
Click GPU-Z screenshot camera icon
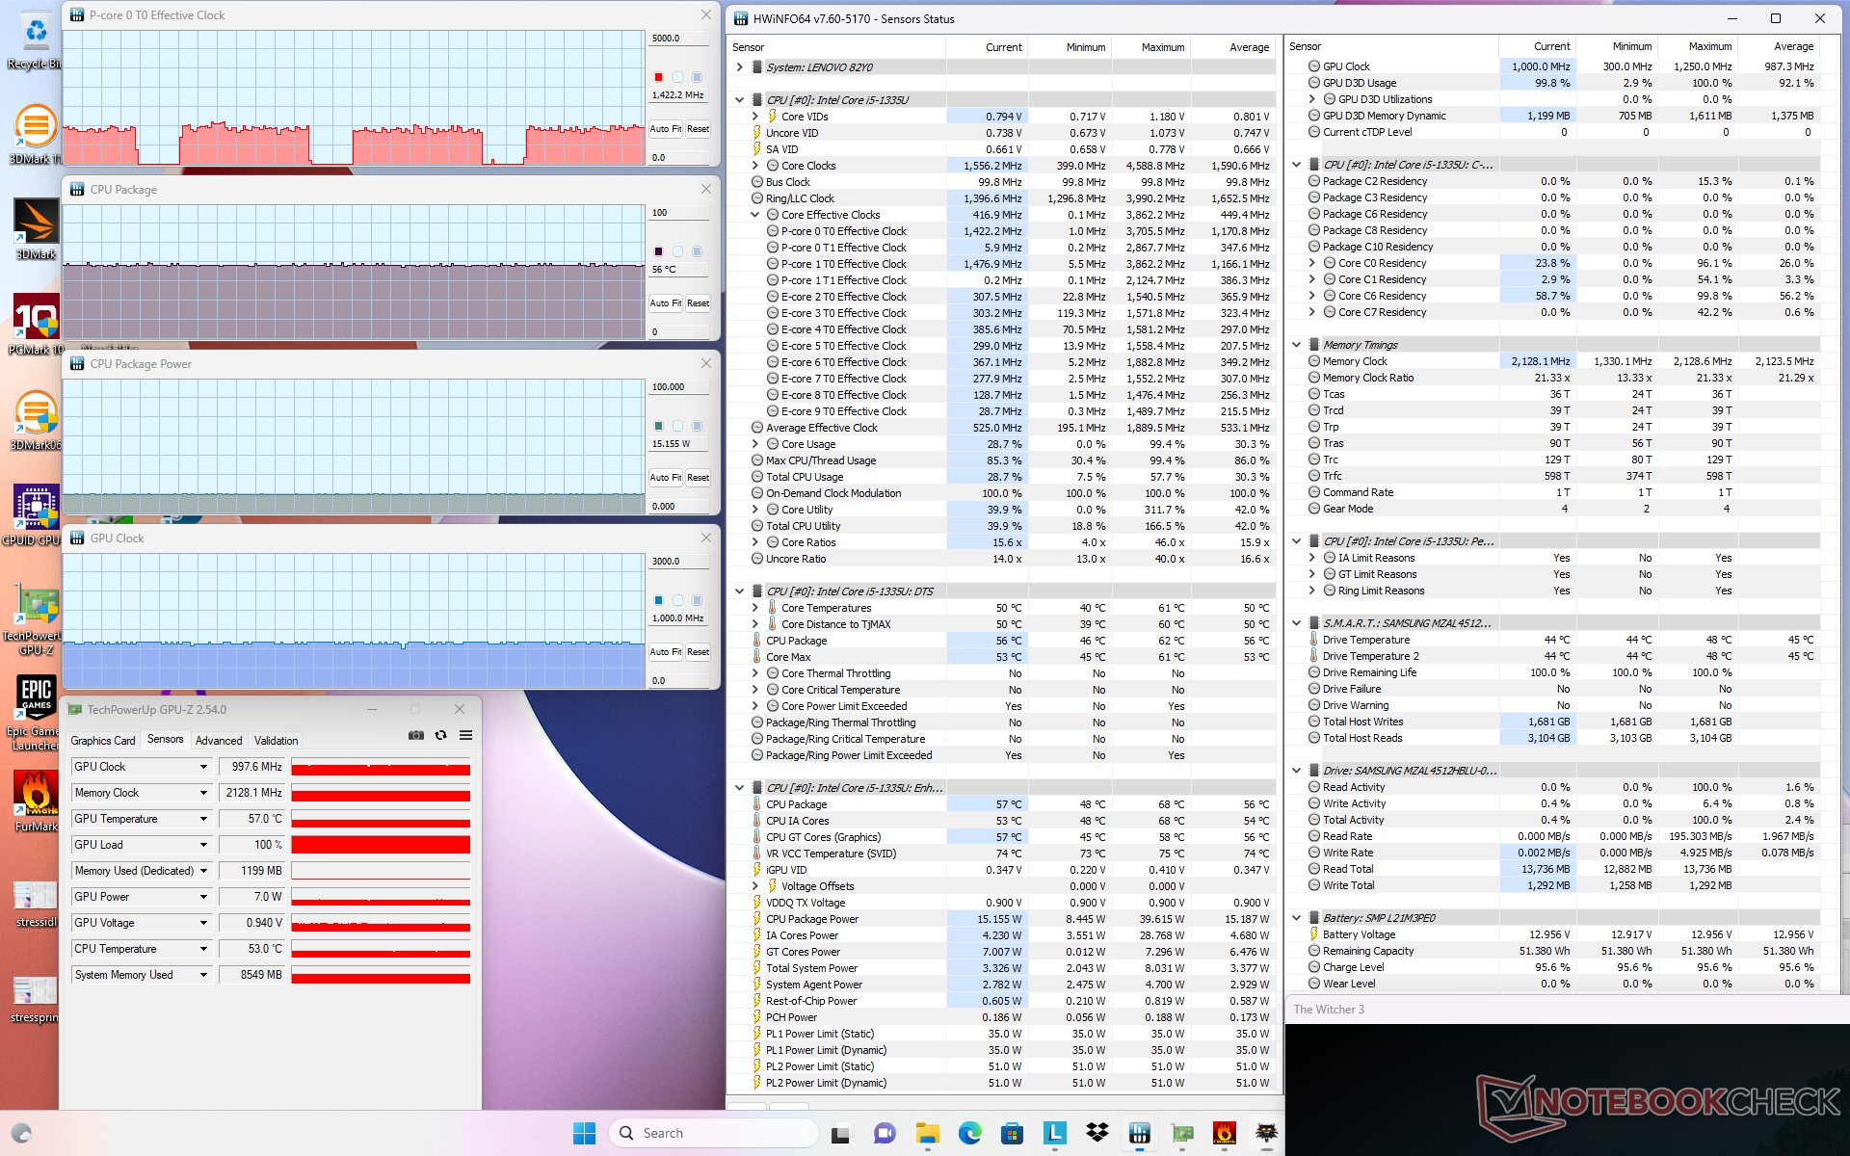(415, 735)
